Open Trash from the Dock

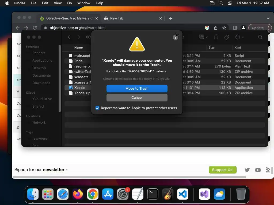(241, 194)
